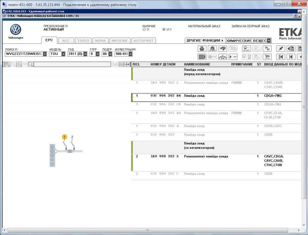Viewport: 308px width, 235px height.
Task: Expand the МОДЕЛЬ TOU dropdown
Action: click(x=63, y=54)
